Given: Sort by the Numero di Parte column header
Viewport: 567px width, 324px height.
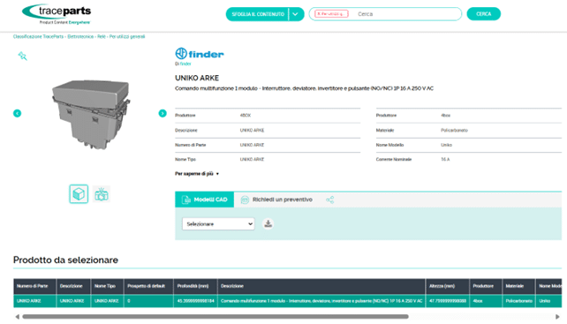Looking at the screenshot, I should (34, 286).
